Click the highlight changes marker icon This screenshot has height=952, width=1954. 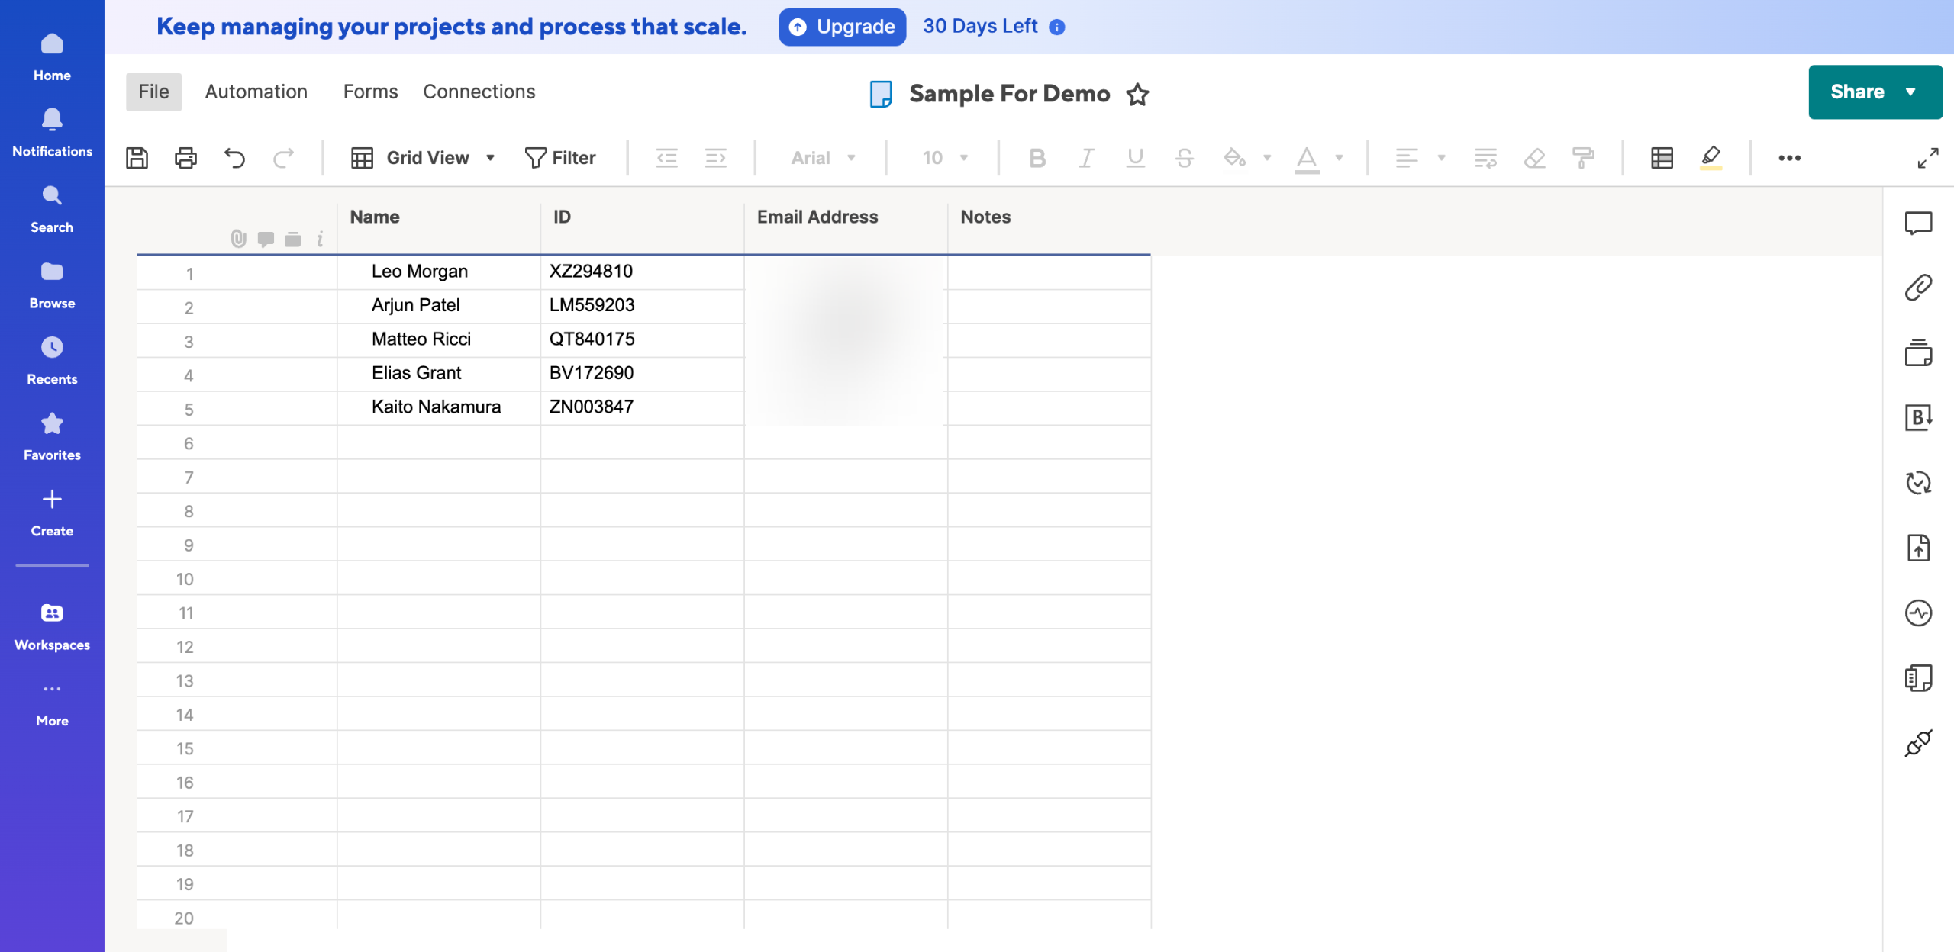1711,158
